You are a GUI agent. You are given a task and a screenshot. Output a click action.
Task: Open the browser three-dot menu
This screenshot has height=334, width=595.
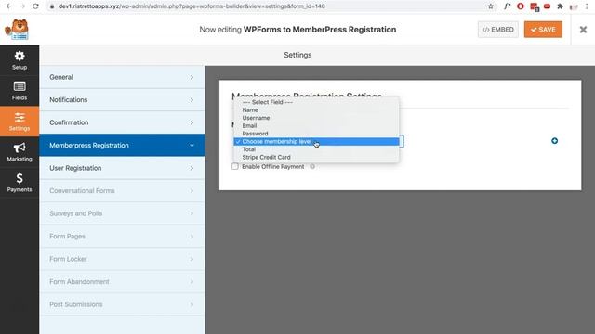point(587,6)
